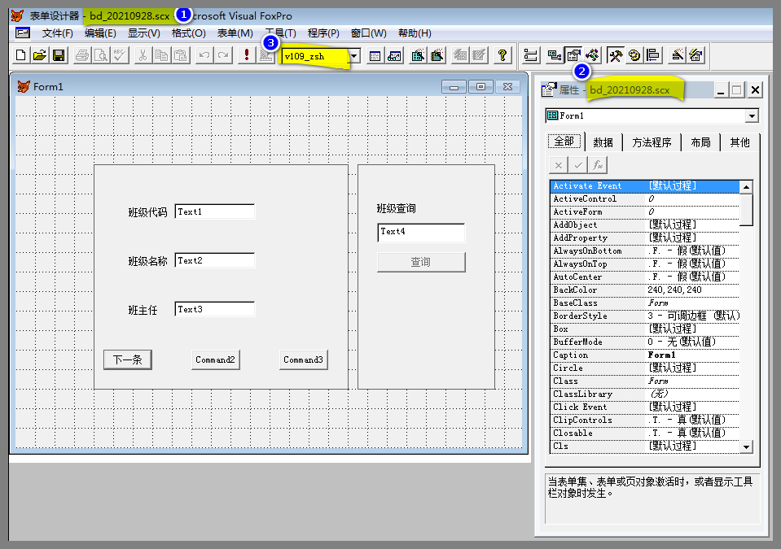Image resolution: width=781 pixels, height=549 pixels.
Task: Click the Auto Format icon
Action: (695, 55)
